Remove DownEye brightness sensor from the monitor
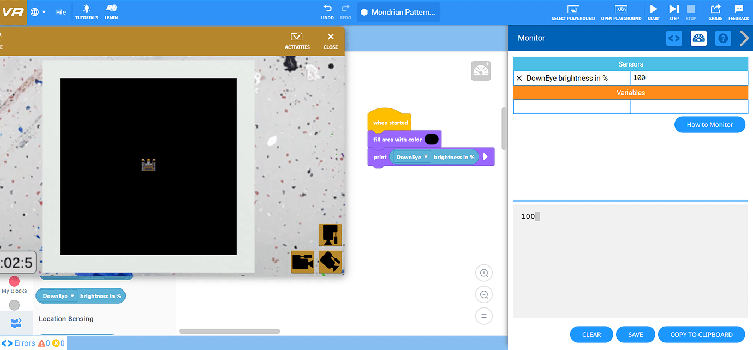The image size is (753, 350). pyautogui.click(x=519, y=78)
